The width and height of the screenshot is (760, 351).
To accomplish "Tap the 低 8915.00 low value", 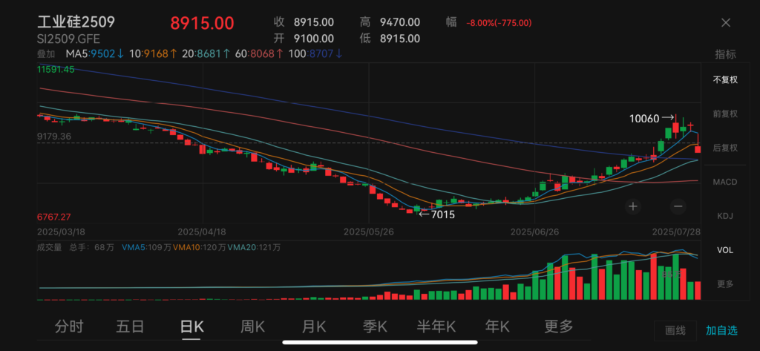I will click(390, 39).
